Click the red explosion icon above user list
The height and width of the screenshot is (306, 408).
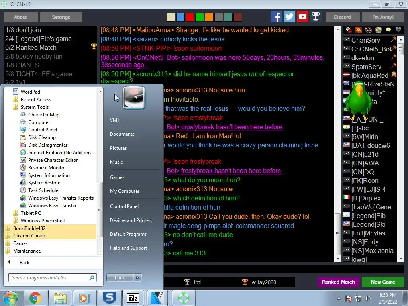click(x=359, y=30)
